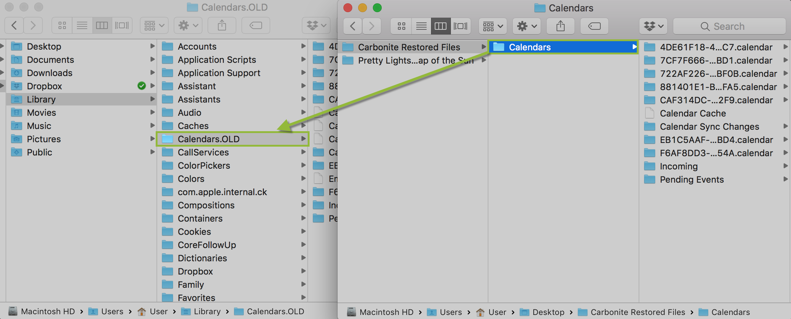The width and height of the screenshot is (791, 319).
Task: Select the Dropbox folder in the home column
Action: click(x=81, y=86)
